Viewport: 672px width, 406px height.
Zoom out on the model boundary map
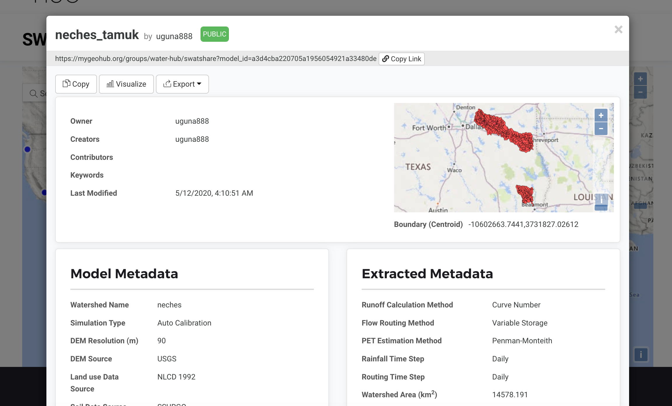601,129
